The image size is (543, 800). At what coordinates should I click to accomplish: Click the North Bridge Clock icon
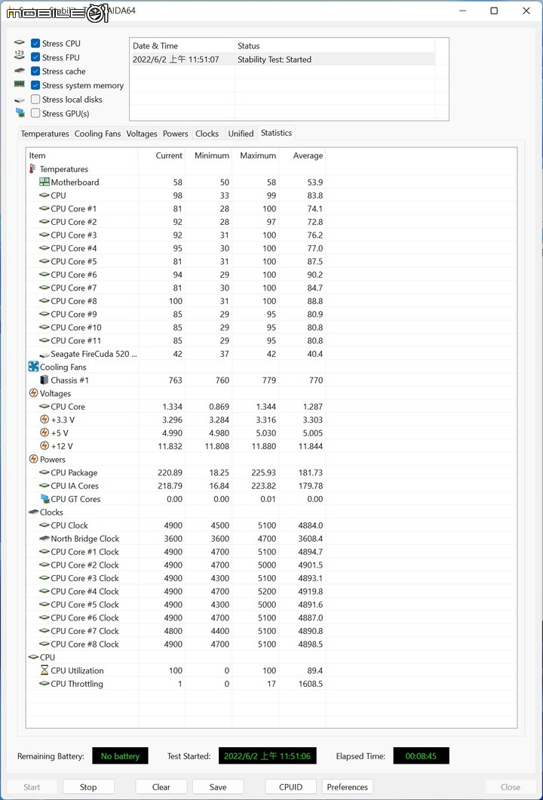point(44,538)
